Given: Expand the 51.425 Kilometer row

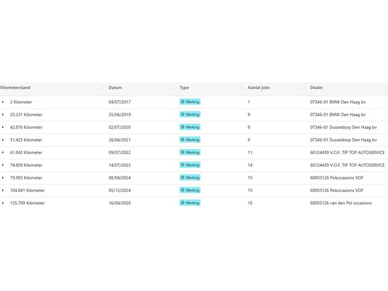Looking at the screenshot, I should 3,140.
